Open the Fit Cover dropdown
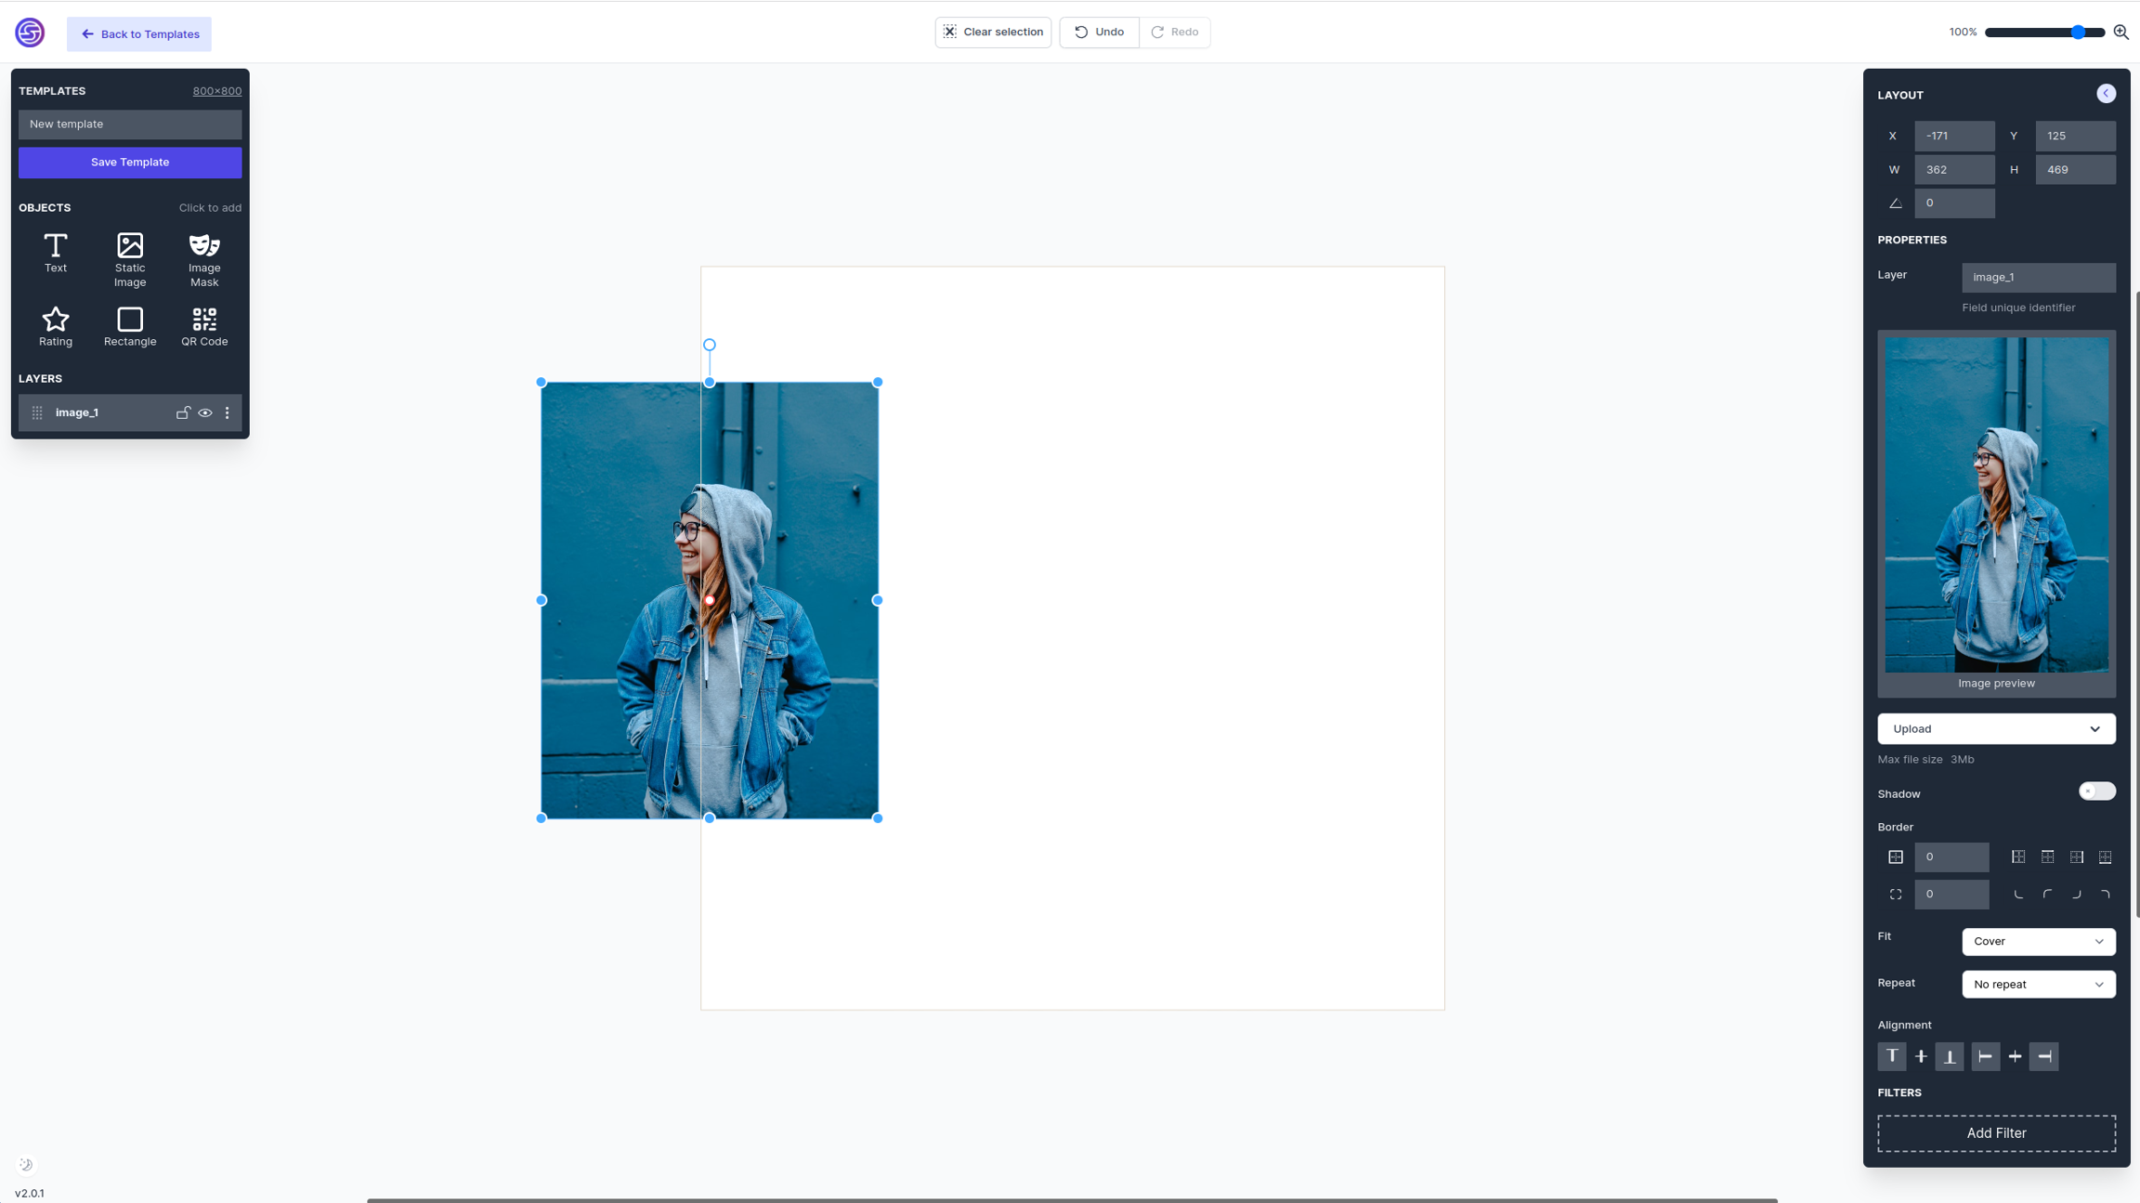This screenshot has width=2140, height=1203. coord(2038,941)
